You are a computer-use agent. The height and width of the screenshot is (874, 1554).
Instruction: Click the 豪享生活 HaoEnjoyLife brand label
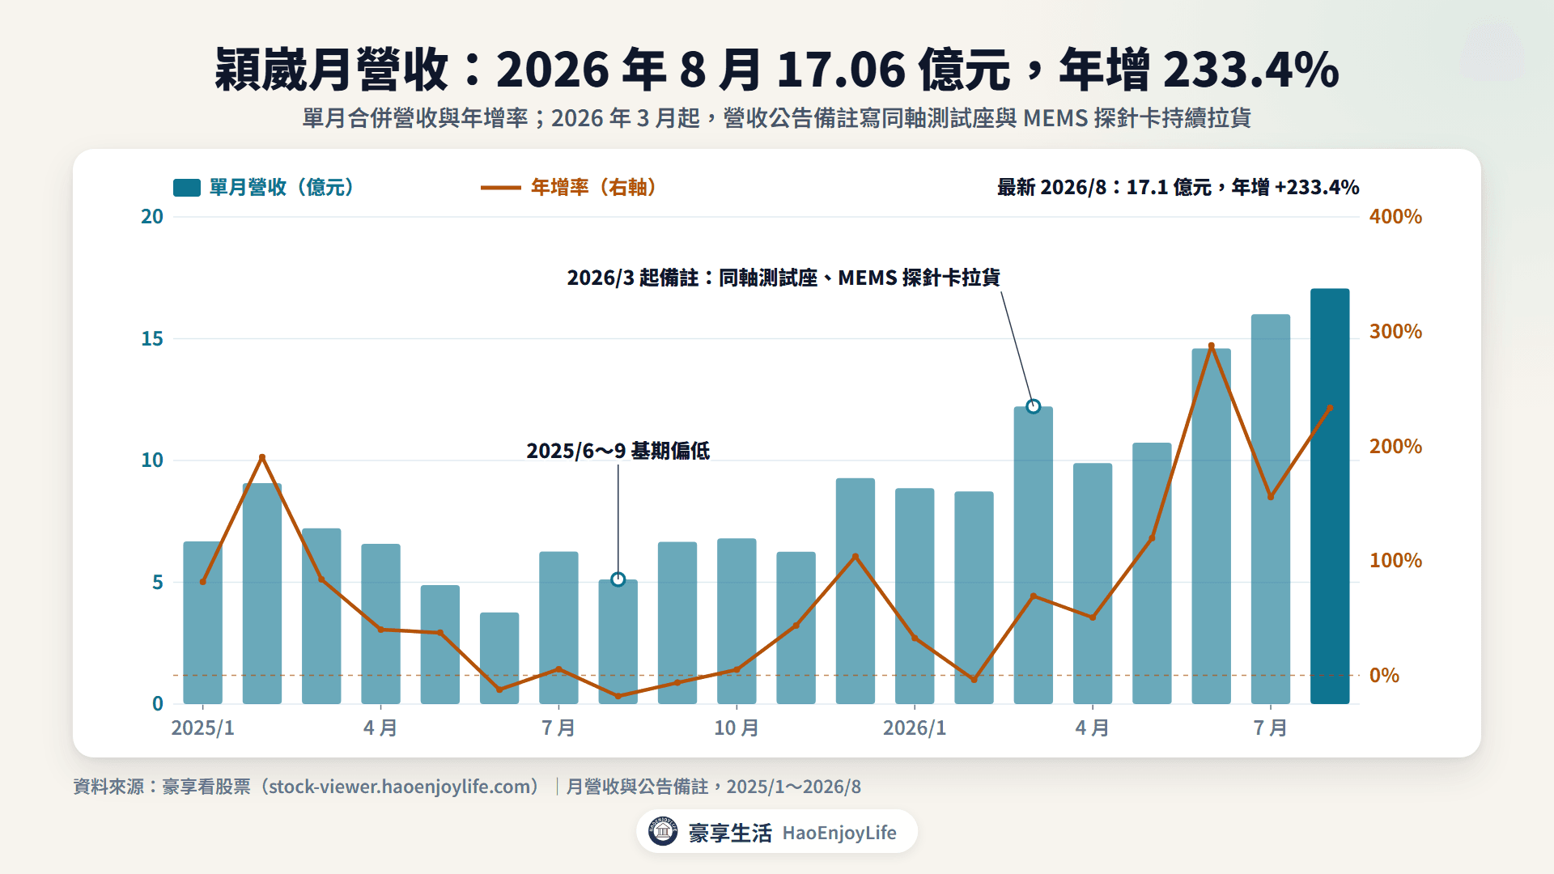(x=792, y=833)
